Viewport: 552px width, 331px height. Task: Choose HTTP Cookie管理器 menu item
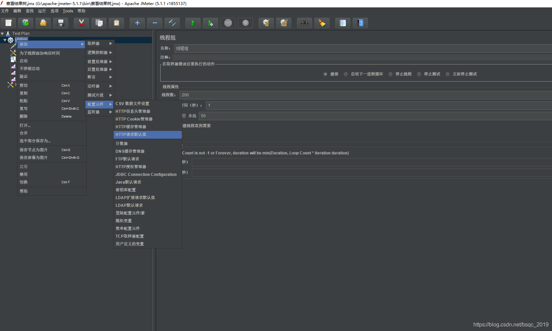(147, 119)
